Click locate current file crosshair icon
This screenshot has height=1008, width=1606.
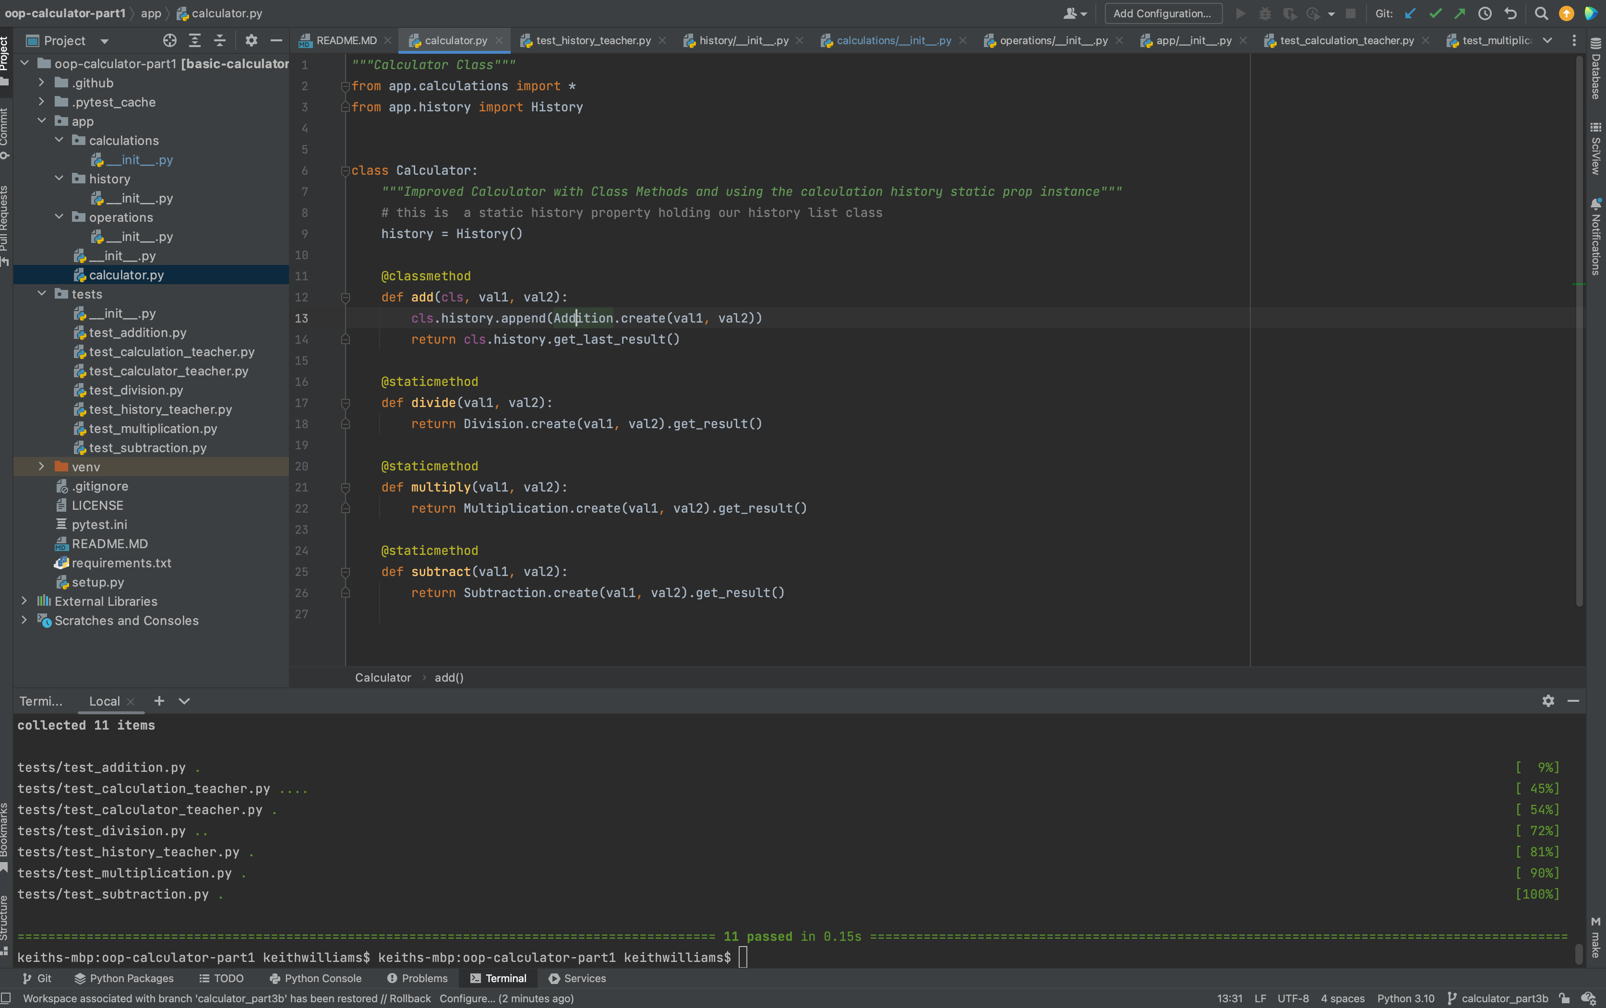pos(169,41)
